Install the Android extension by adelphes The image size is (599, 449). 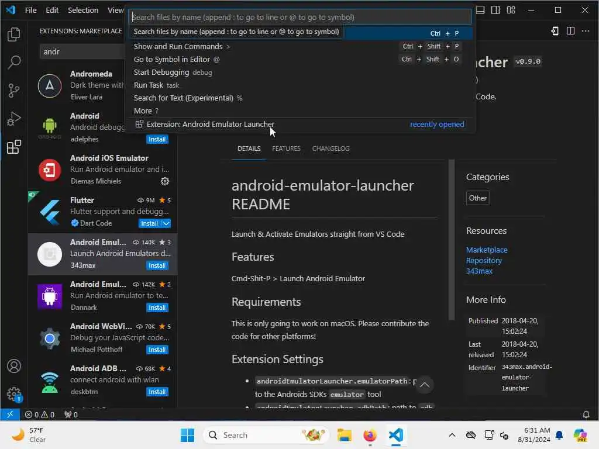point(157,139)
